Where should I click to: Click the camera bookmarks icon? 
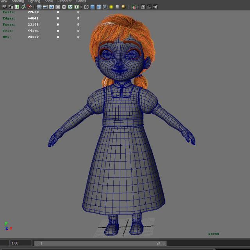point(17,7)
